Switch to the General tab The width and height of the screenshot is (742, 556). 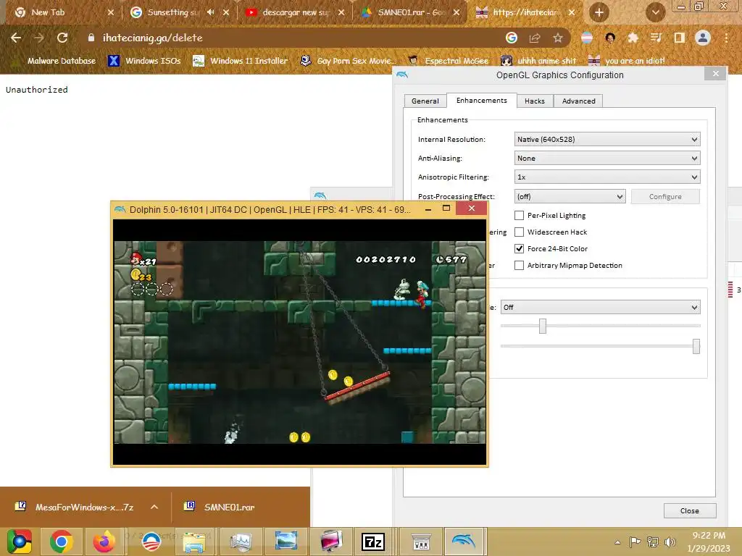click(x=425, y=101)
